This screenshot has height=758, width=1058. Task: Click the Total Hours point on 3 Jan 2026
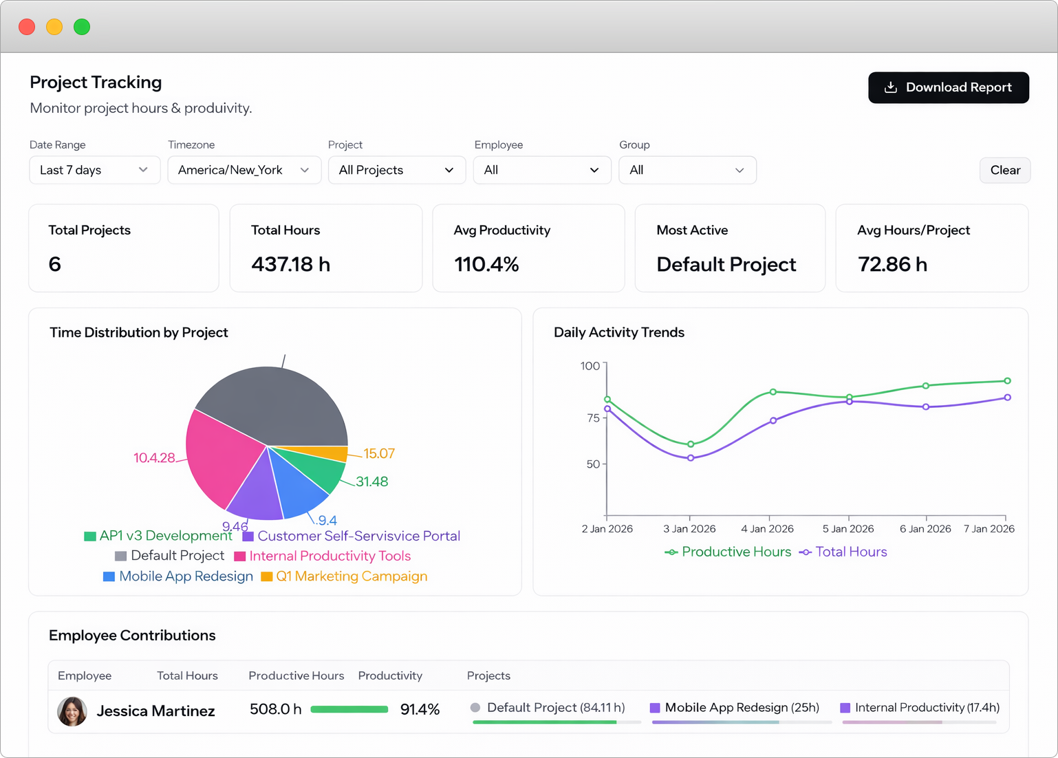coord(691,458)
